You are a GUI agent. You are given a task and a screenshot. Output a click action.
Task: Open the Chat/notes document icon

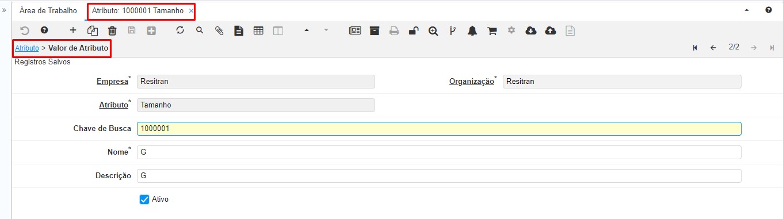coord(239,31)
